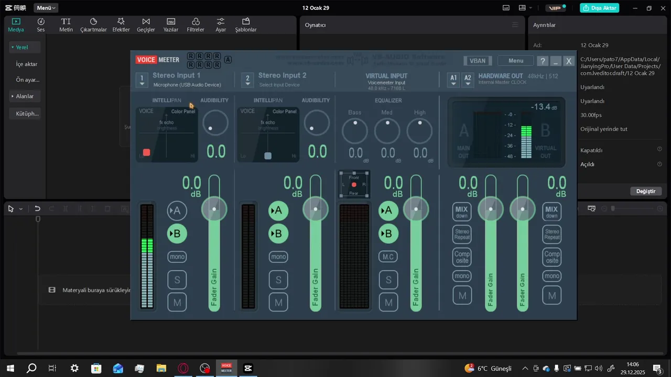Viewport: 671px width, 377px height.
Task: Click the info icon next to Kapatıldı
Action: coord(659,149)
